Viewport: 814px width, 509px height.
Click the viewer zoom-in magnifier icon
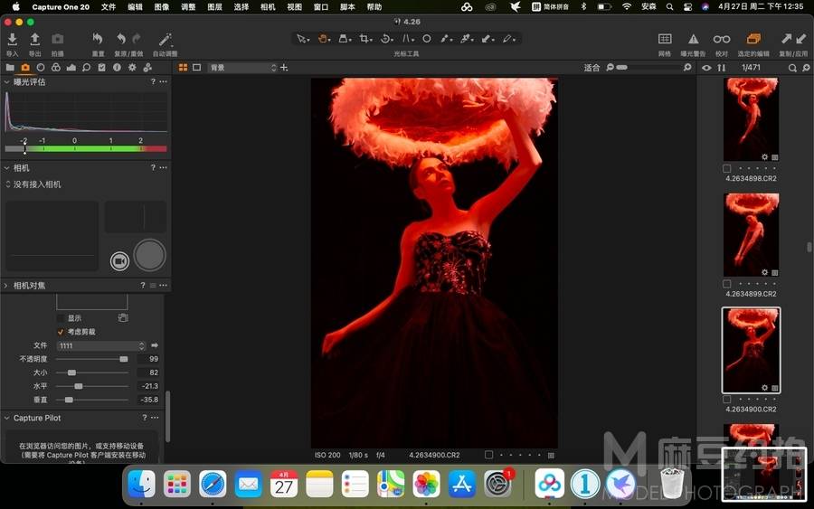687,68
